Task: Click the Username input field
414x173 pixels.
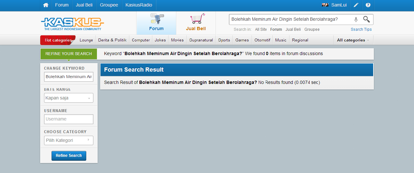Action: [69, 119]
